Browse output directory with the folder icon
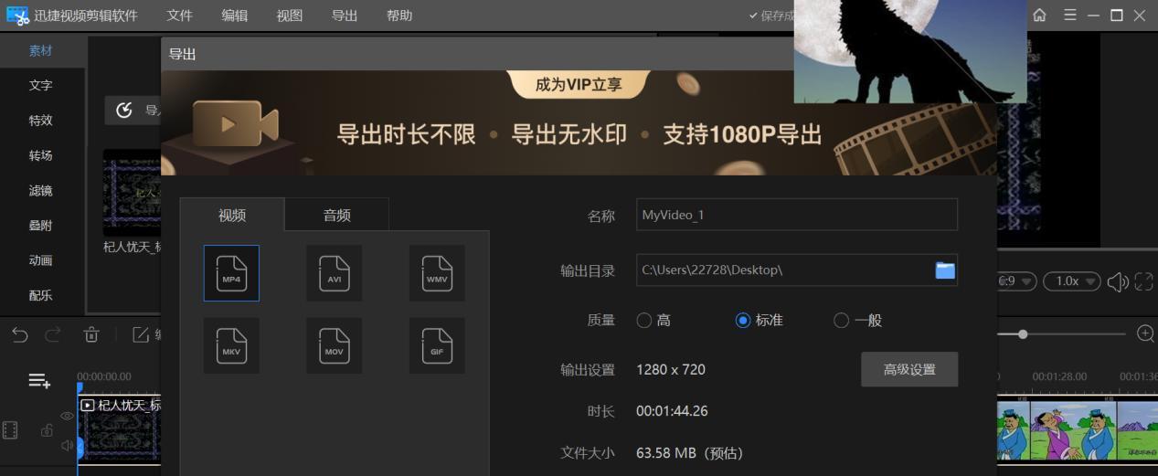1158x476 pixels. coord(944,270)
